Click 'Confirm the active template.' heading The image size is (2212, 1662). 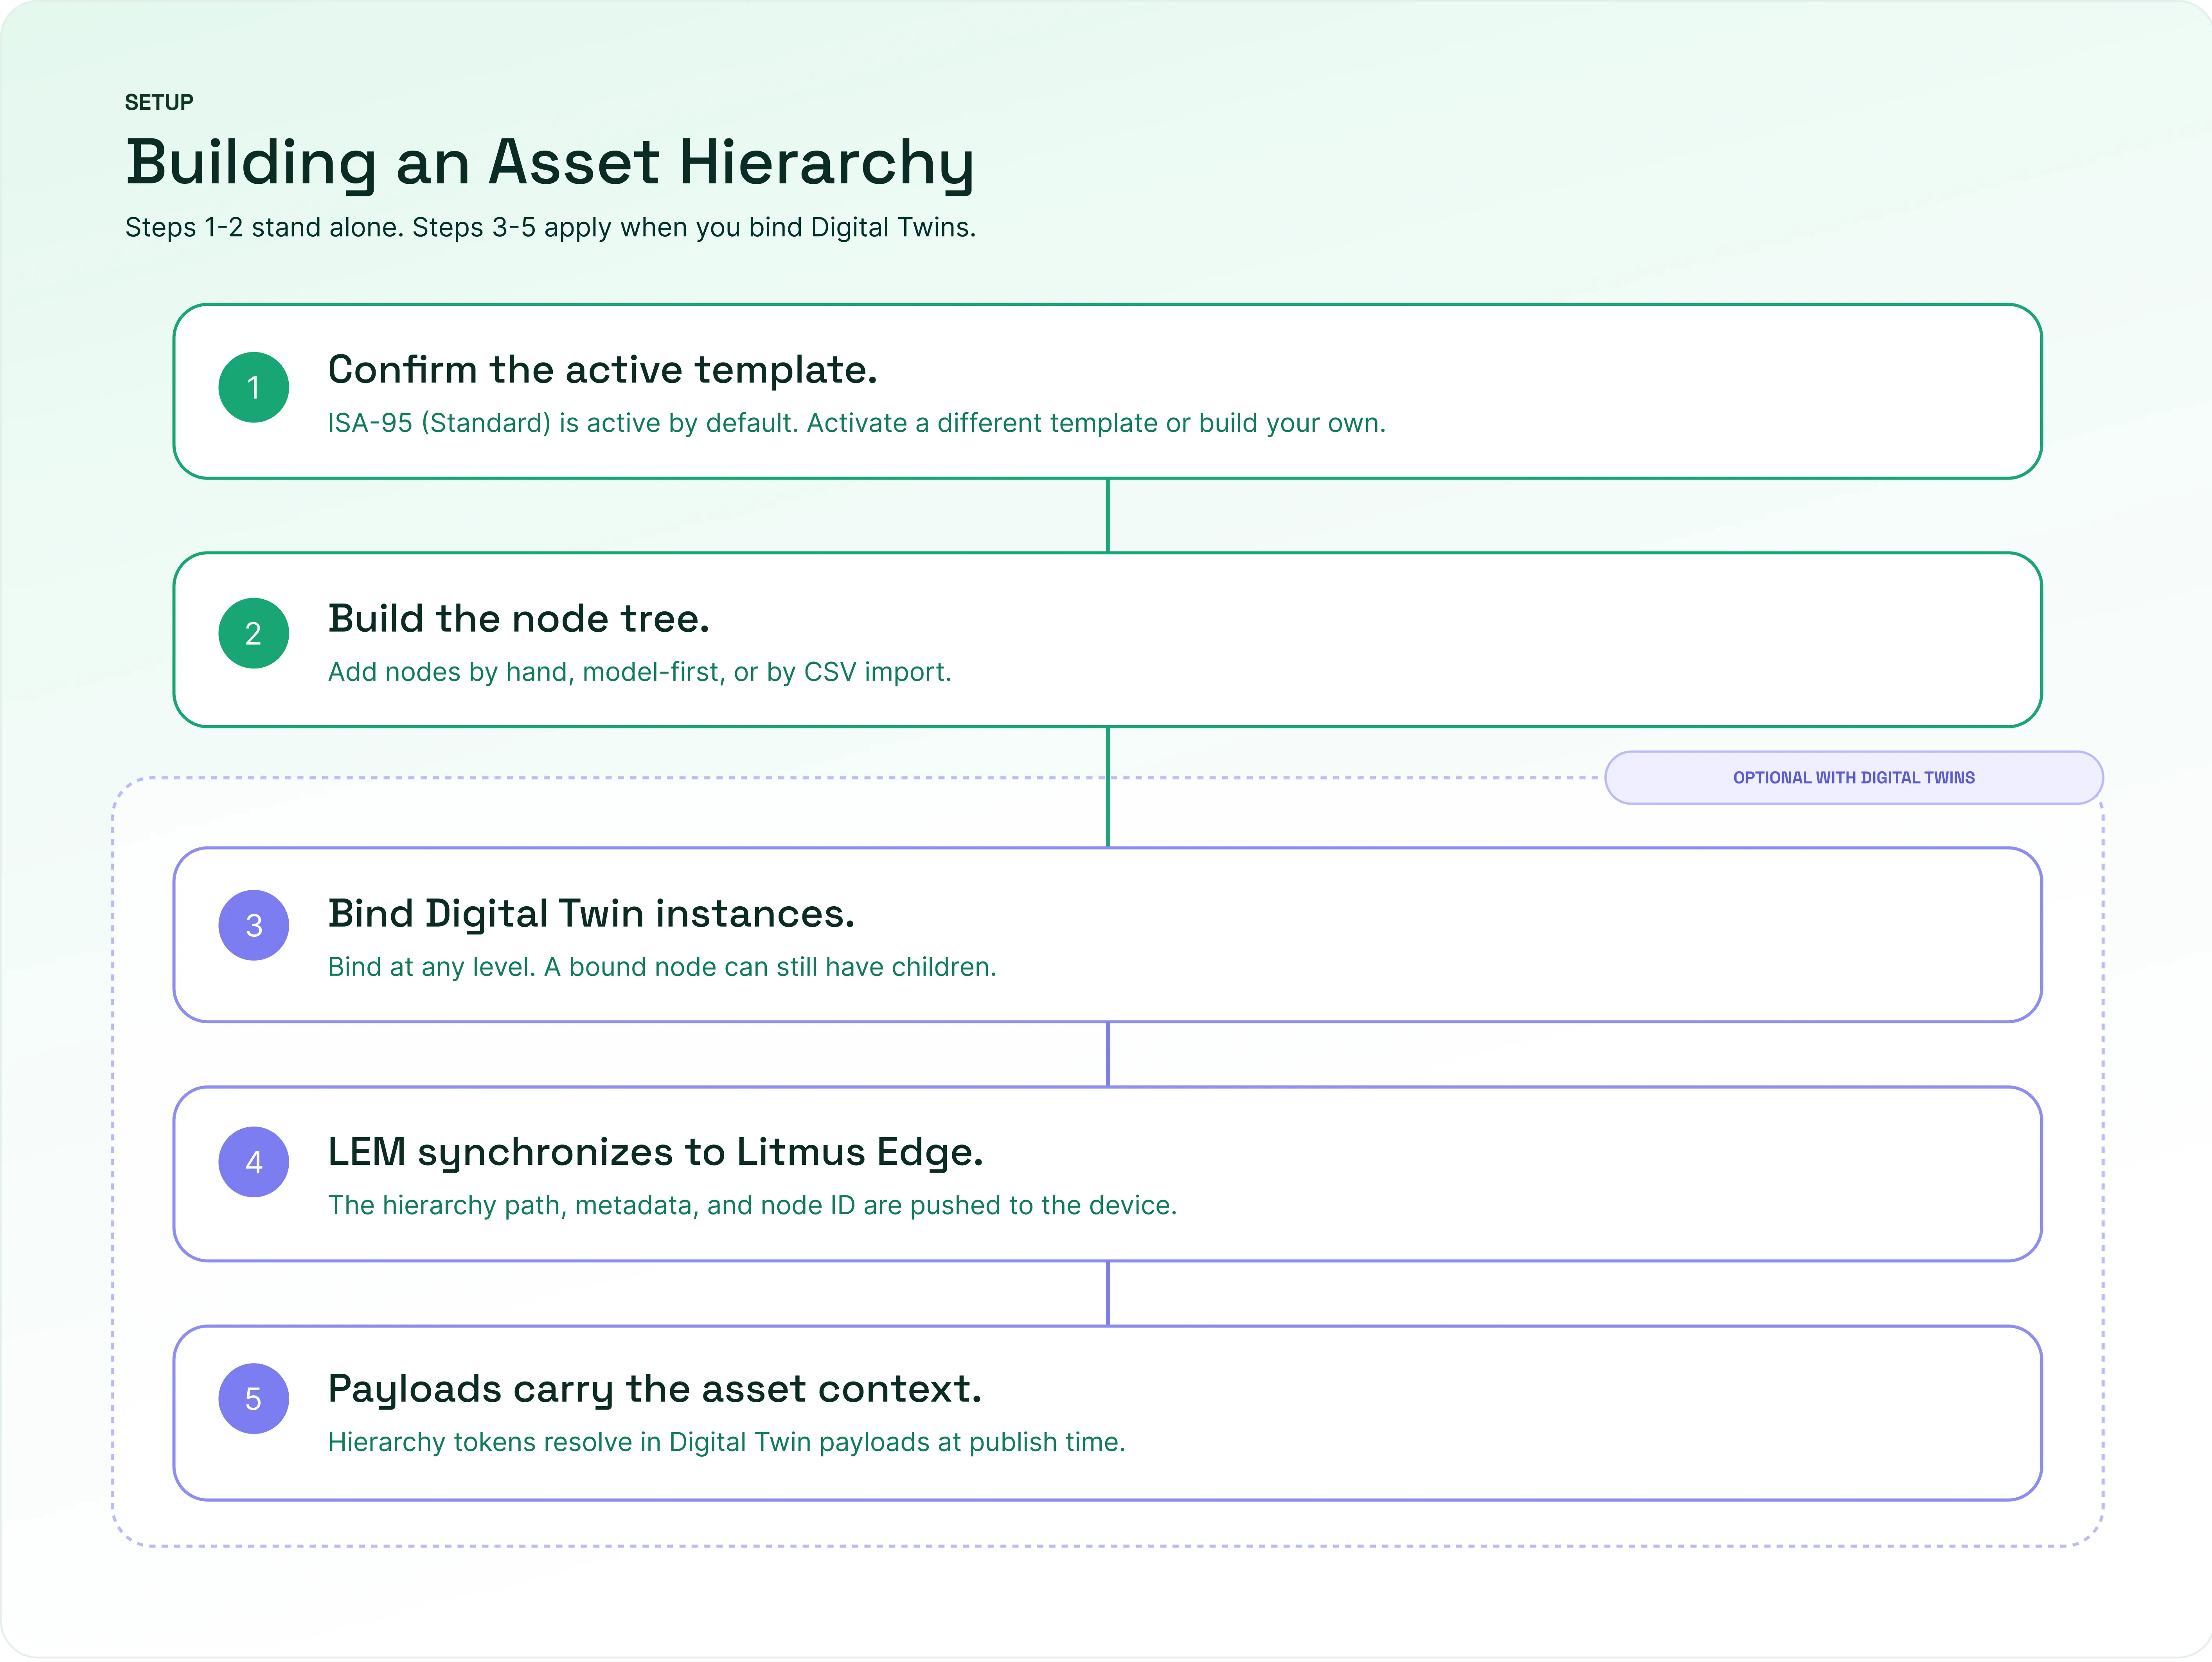coord(603,370)
